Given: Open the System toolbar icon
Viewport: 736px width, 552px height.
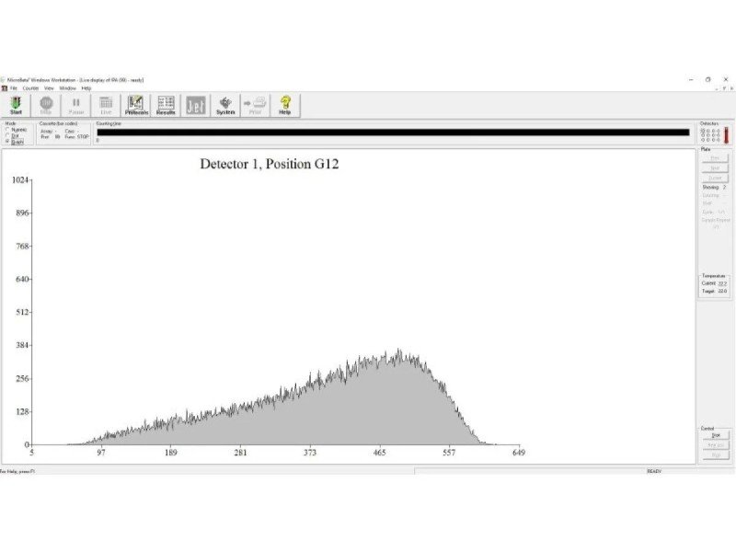Looking at the screenshot, I should coord(225,105).
